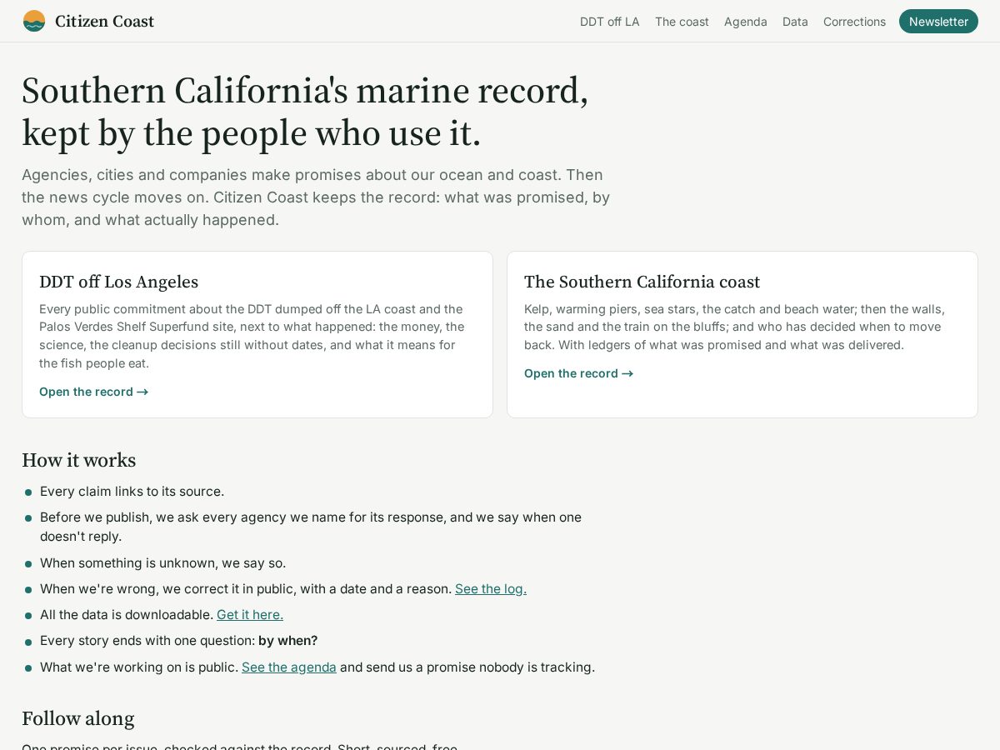Click the text 'send us a promise nobody is tracking'

478,667
